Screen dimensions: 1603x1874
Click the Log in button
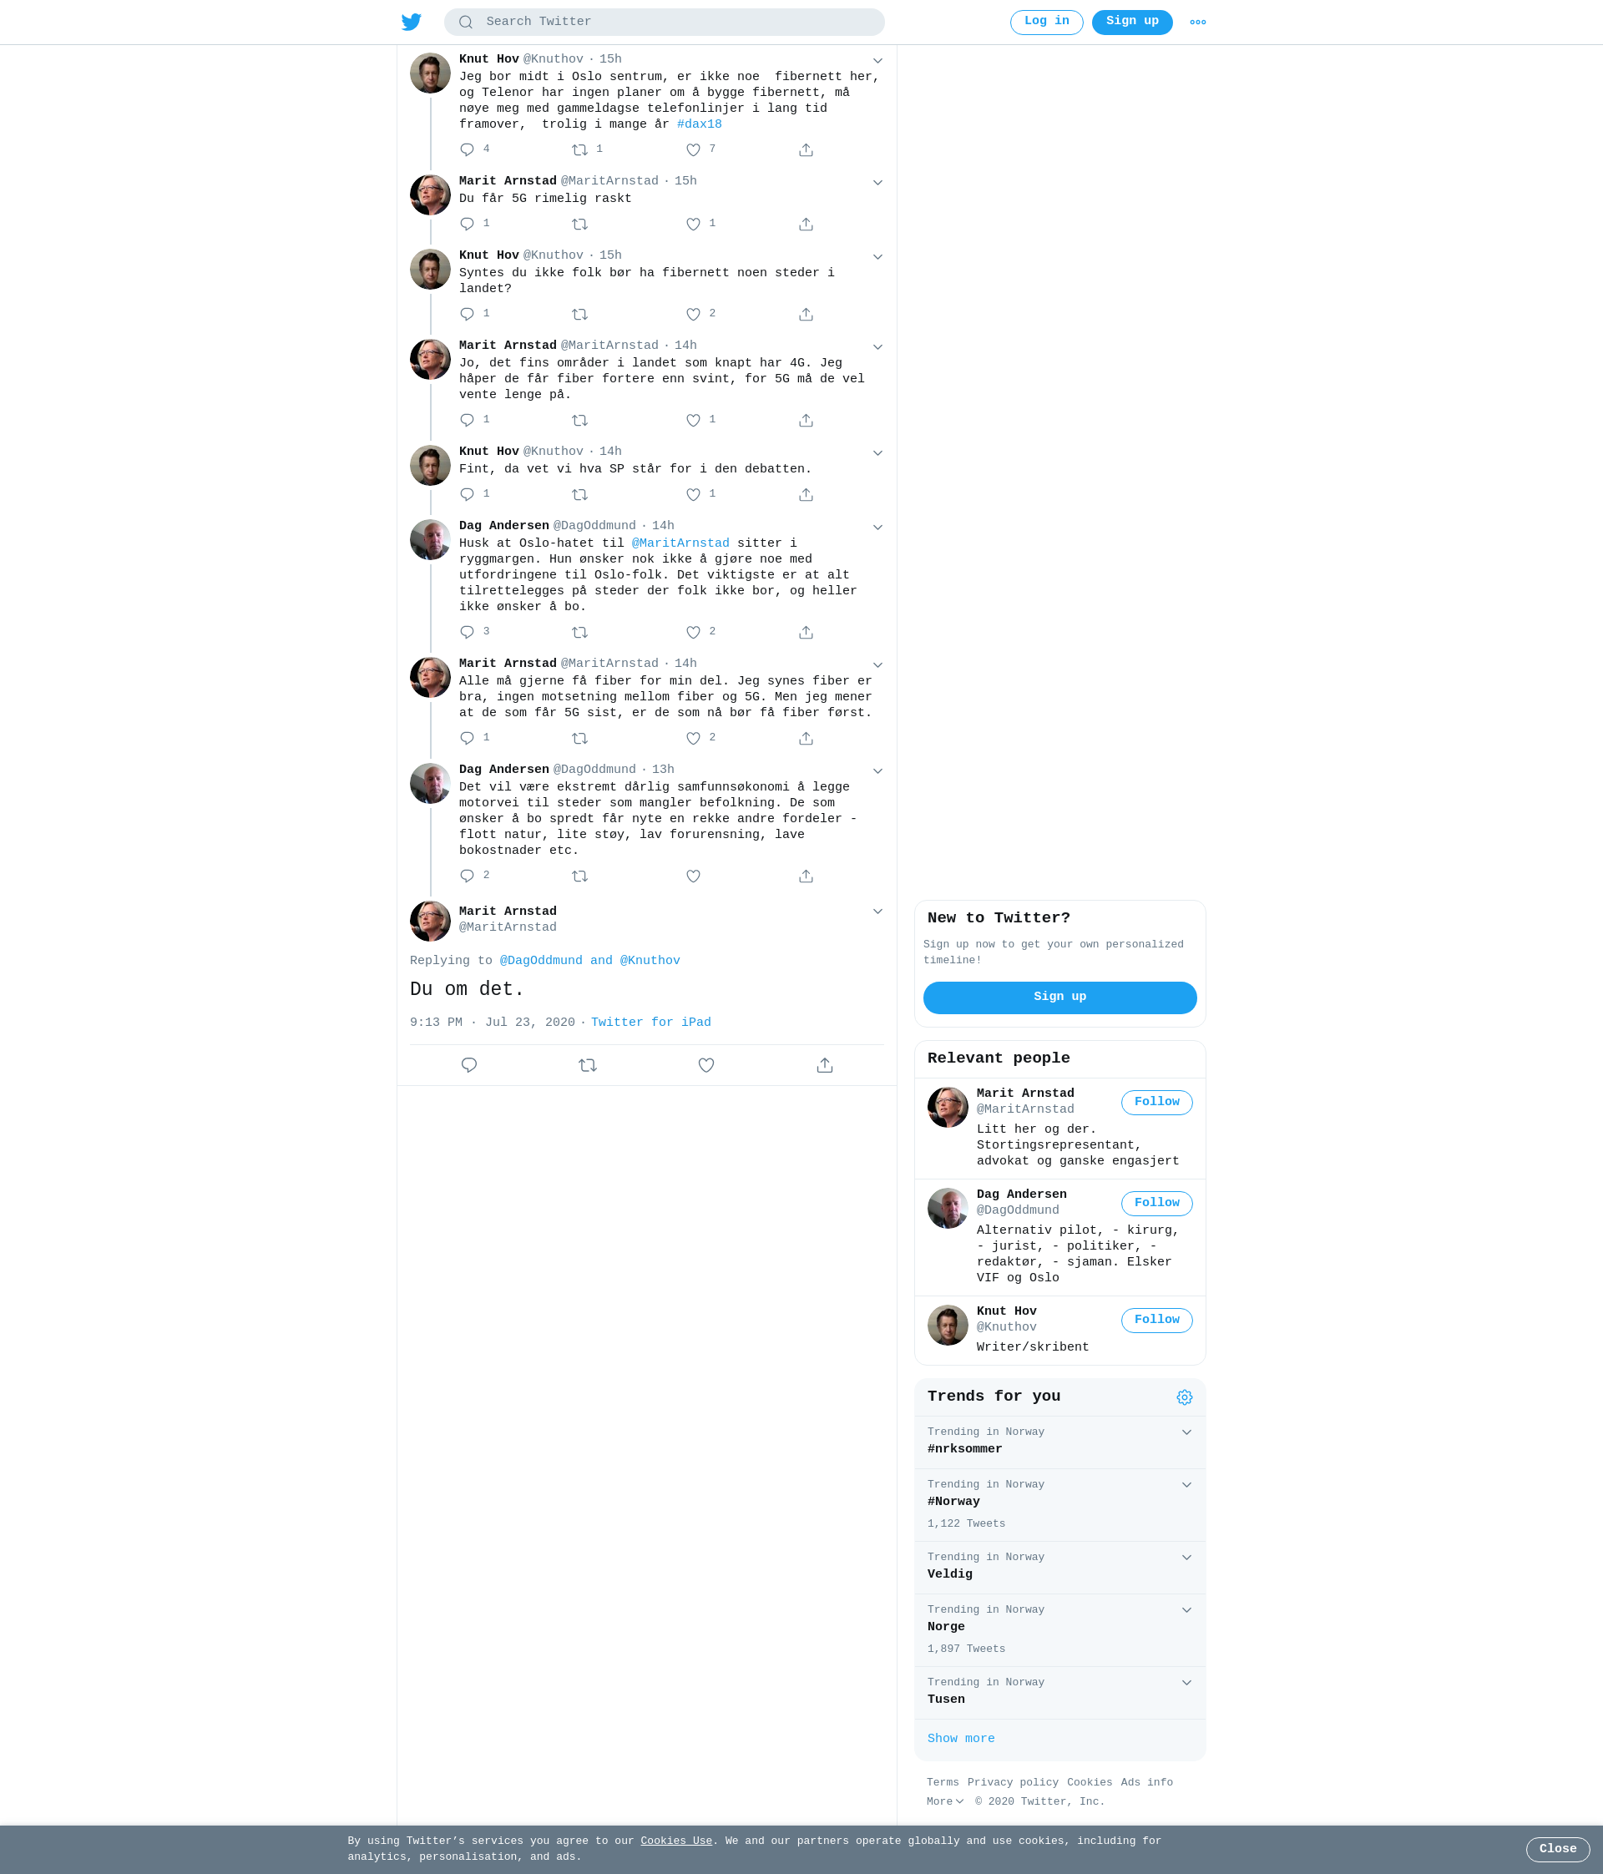coord(1047,22)
